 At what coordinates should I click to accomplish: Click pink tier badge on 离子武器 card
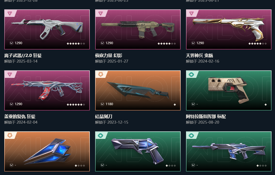point(10,13)
